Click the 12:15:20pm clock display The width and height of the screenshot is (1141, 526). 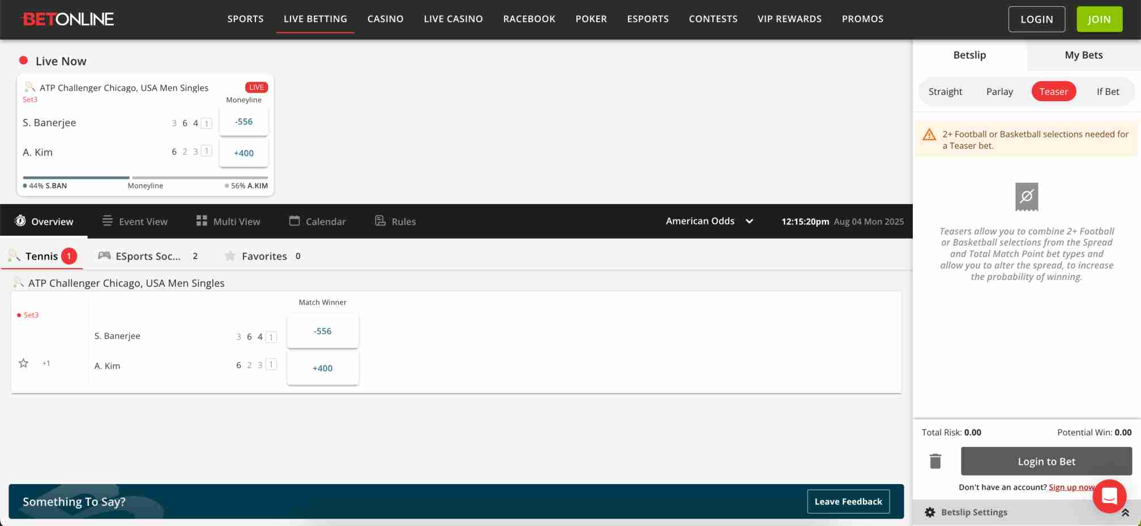pyautogui.click(x=805, y=222)
